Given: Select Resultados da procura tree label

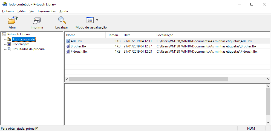Looking at the screenshot, I should pyautogui.click(x=28, y=49).
